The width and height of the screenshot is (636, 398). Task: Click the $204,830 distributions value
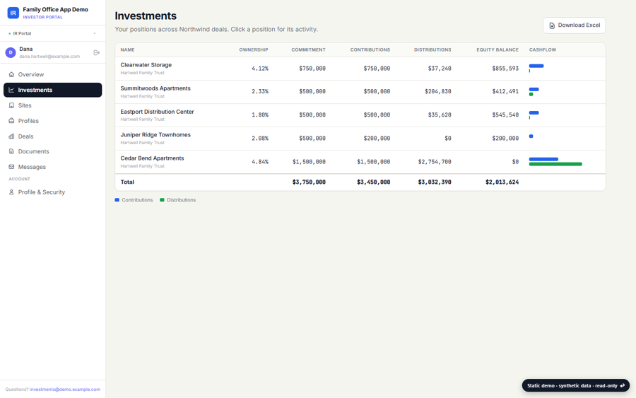click(x=438, y=92)
